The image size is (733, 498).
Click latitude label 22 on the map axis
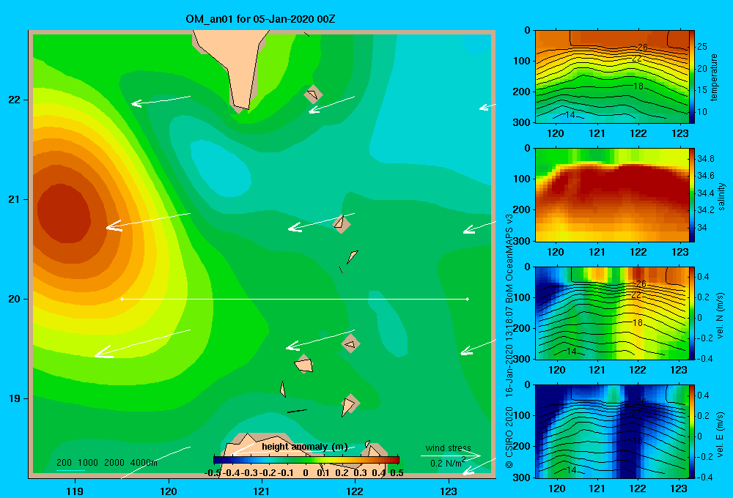click(15, 100)
